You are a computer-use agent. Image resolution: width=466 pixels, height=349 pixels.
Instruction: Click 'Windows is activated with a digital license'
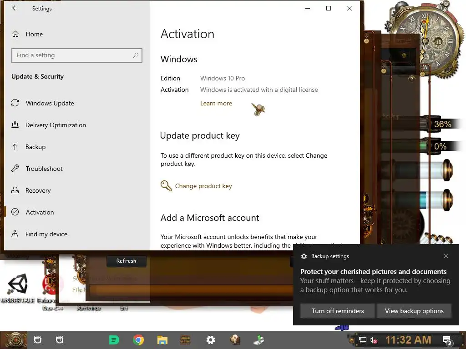click(259, 90)
